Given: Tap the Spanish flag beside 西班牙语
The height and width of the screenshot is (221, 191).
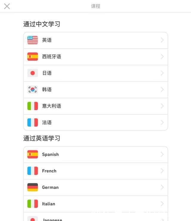Looking at the screenshot, I should pyautogui.click(x=33, y=57).
